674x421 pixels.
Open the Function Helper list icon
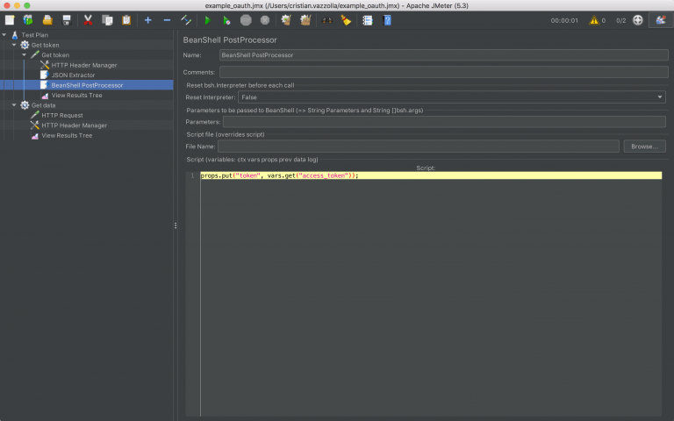(x=368, y=20)
